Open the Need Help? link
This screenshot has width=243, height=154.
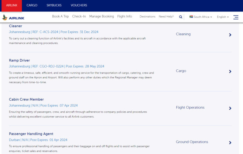(166, 17)
